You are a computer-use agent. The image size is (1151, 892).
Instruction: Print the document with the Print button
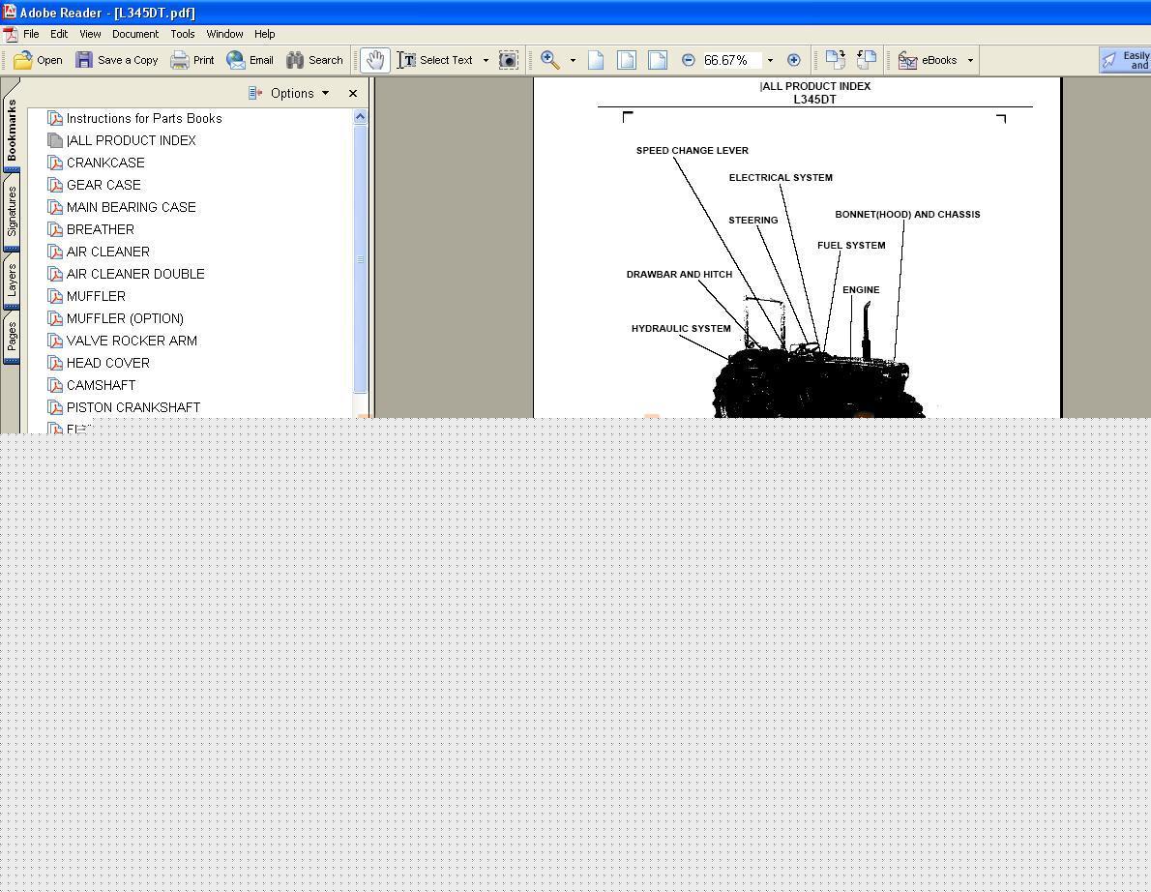click(192, 60)
